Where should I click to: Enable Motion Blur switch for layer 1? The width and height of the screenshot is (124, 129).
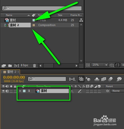coord(91,91)
